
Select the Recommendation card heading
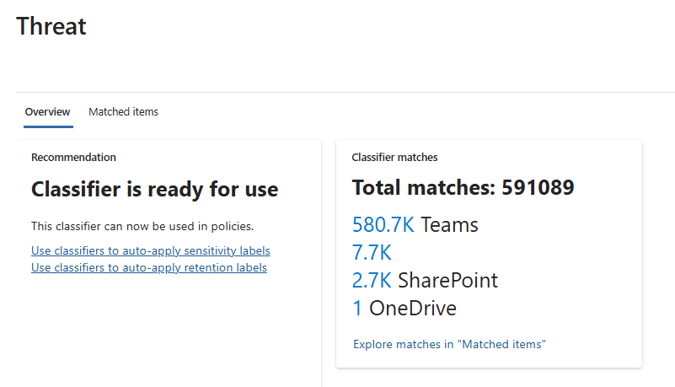tap(73, 158)
